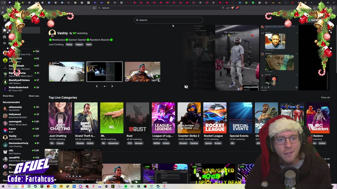Image resolution: width=337 pixels, height=189 pixels.
Task: Select the blue-haired streamer carousel thumbnail
Action: pyautogui.click(x=142, y=72)
